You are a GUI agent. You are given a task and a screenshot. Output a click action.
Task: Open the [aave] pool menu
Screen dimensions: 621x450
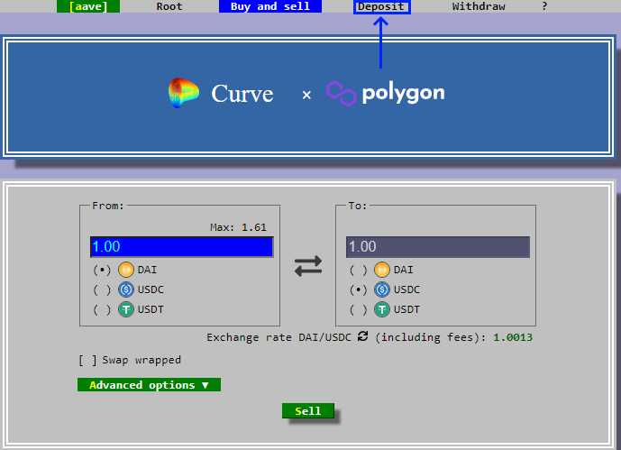(88, 6)
